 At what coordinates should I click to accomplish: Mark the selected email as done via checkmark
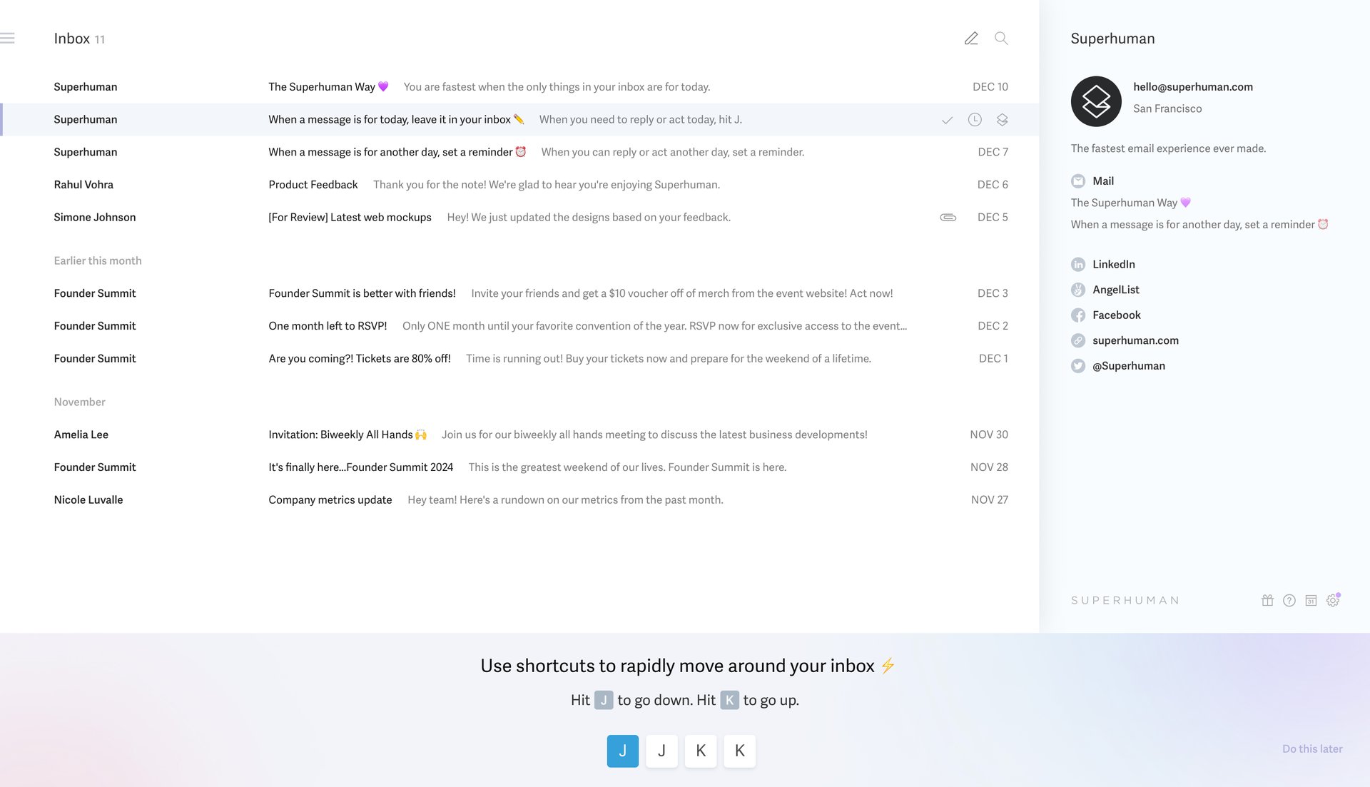(x=948, y=120)
